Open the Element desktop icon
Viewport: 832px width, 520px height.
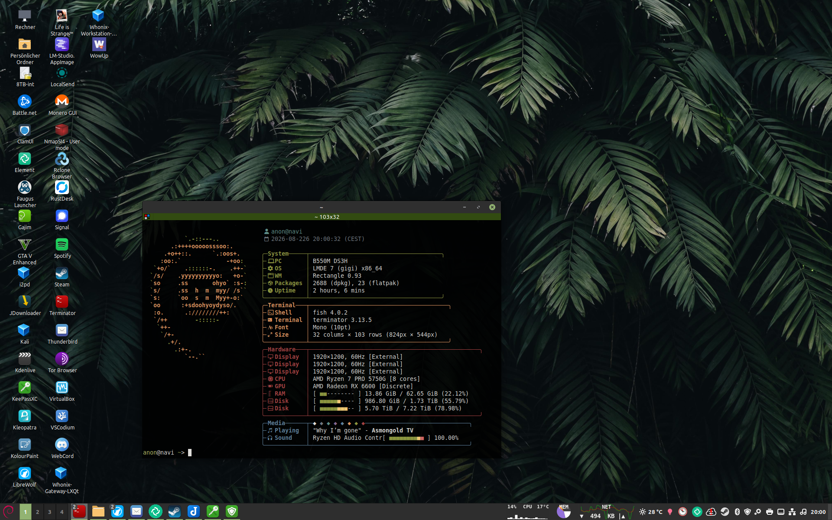point(25,162)
